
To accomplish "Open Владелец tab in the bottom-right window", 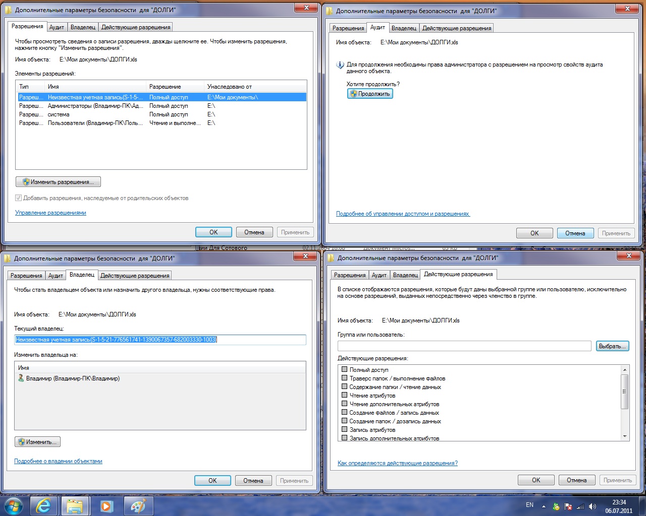I will 405,275.
